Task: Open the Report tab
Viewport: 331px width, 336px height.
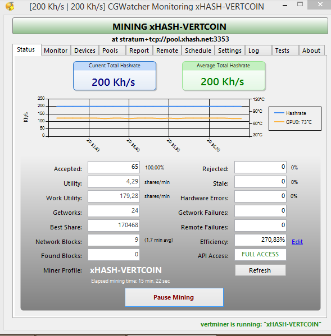Action: [x=139, y=50]
